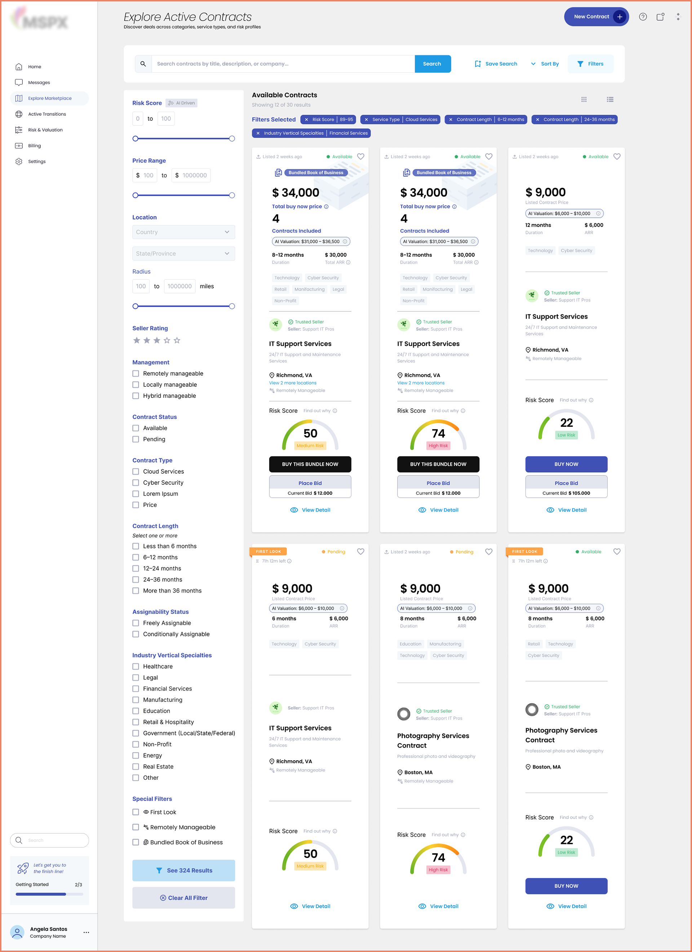Click the magnifier icon in search bar

[x=143, y=64]
